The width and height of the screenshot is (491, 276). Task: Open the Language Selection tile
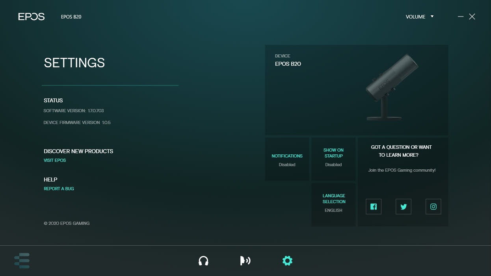coord(334,205)
